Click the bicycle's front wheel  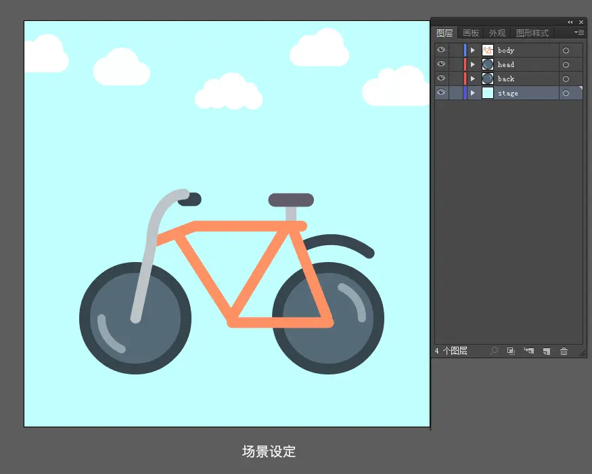click(x=135, y=318)
